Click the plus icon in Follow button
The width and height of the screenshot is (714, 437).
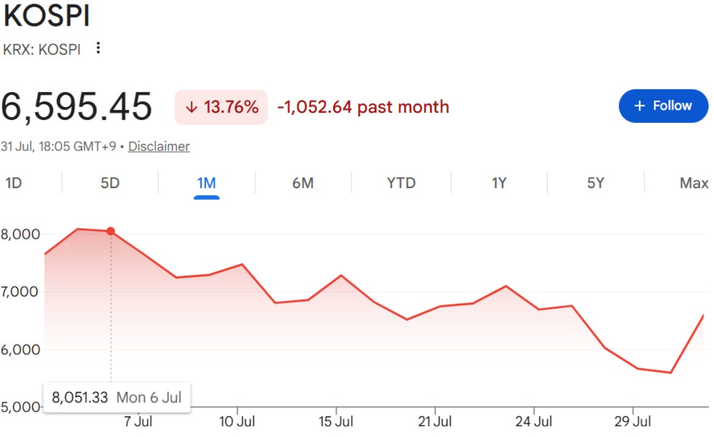click(x=639, y=106)
